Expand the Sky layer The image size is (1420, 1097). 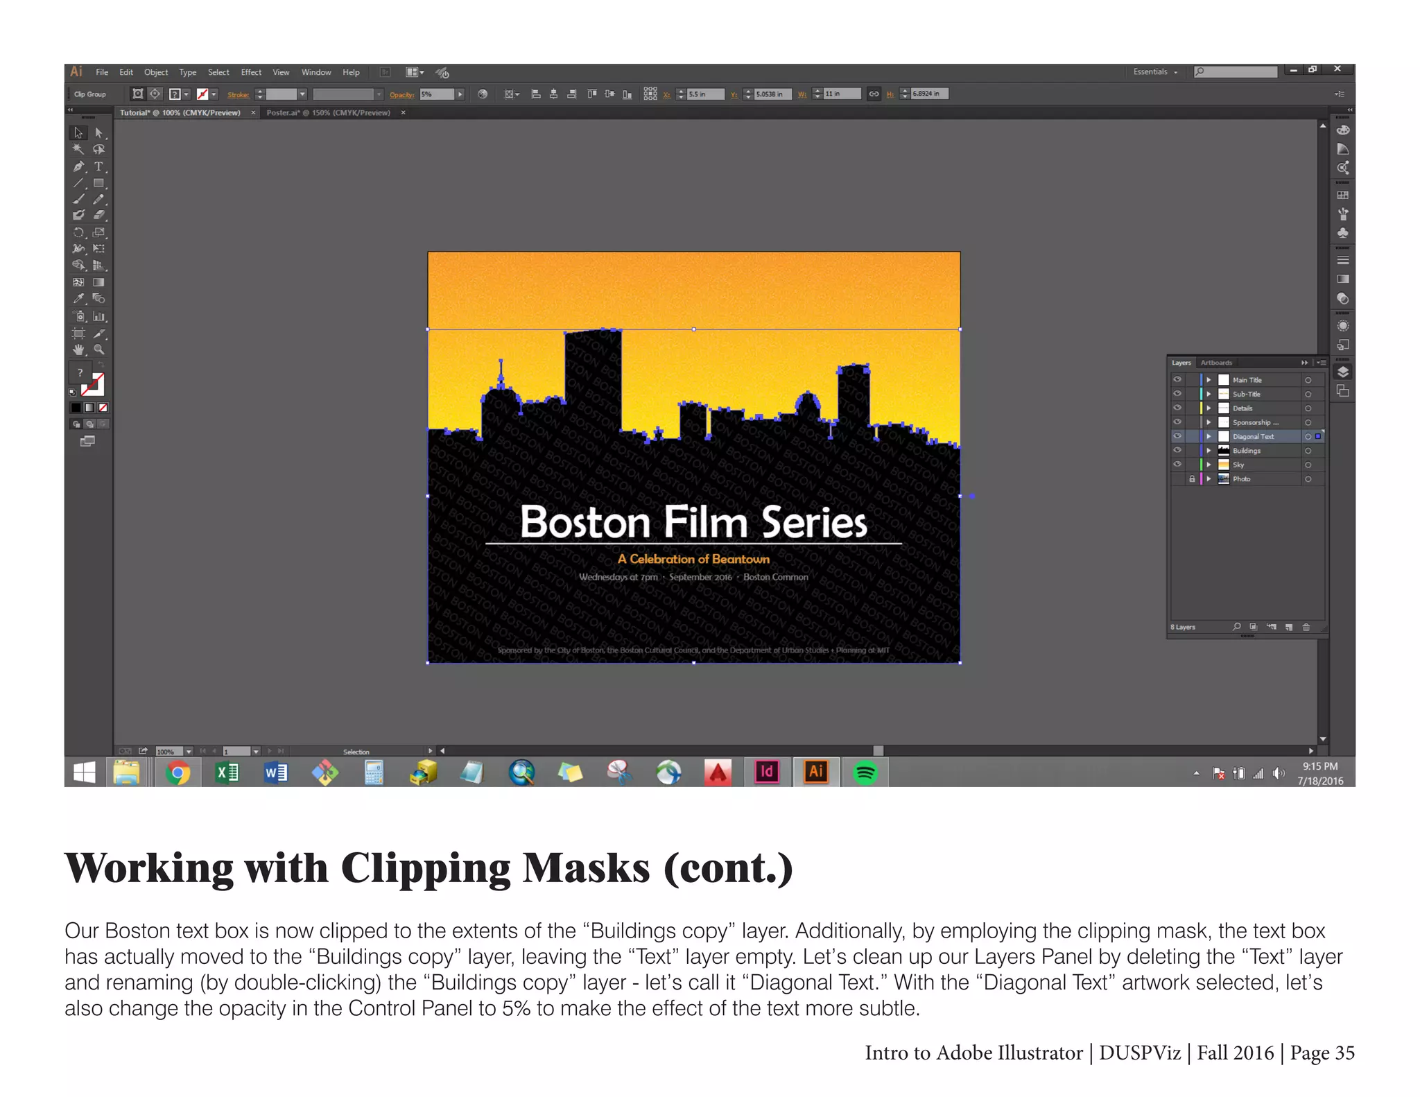(x=1209, y=465)
